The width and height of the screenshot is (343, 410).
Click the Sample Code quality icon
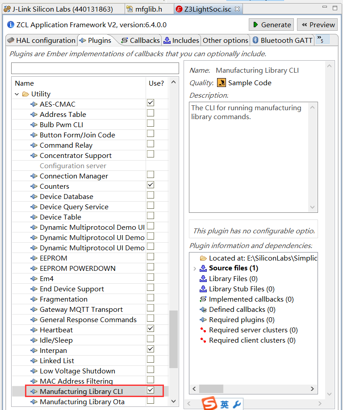pos(222,83)
